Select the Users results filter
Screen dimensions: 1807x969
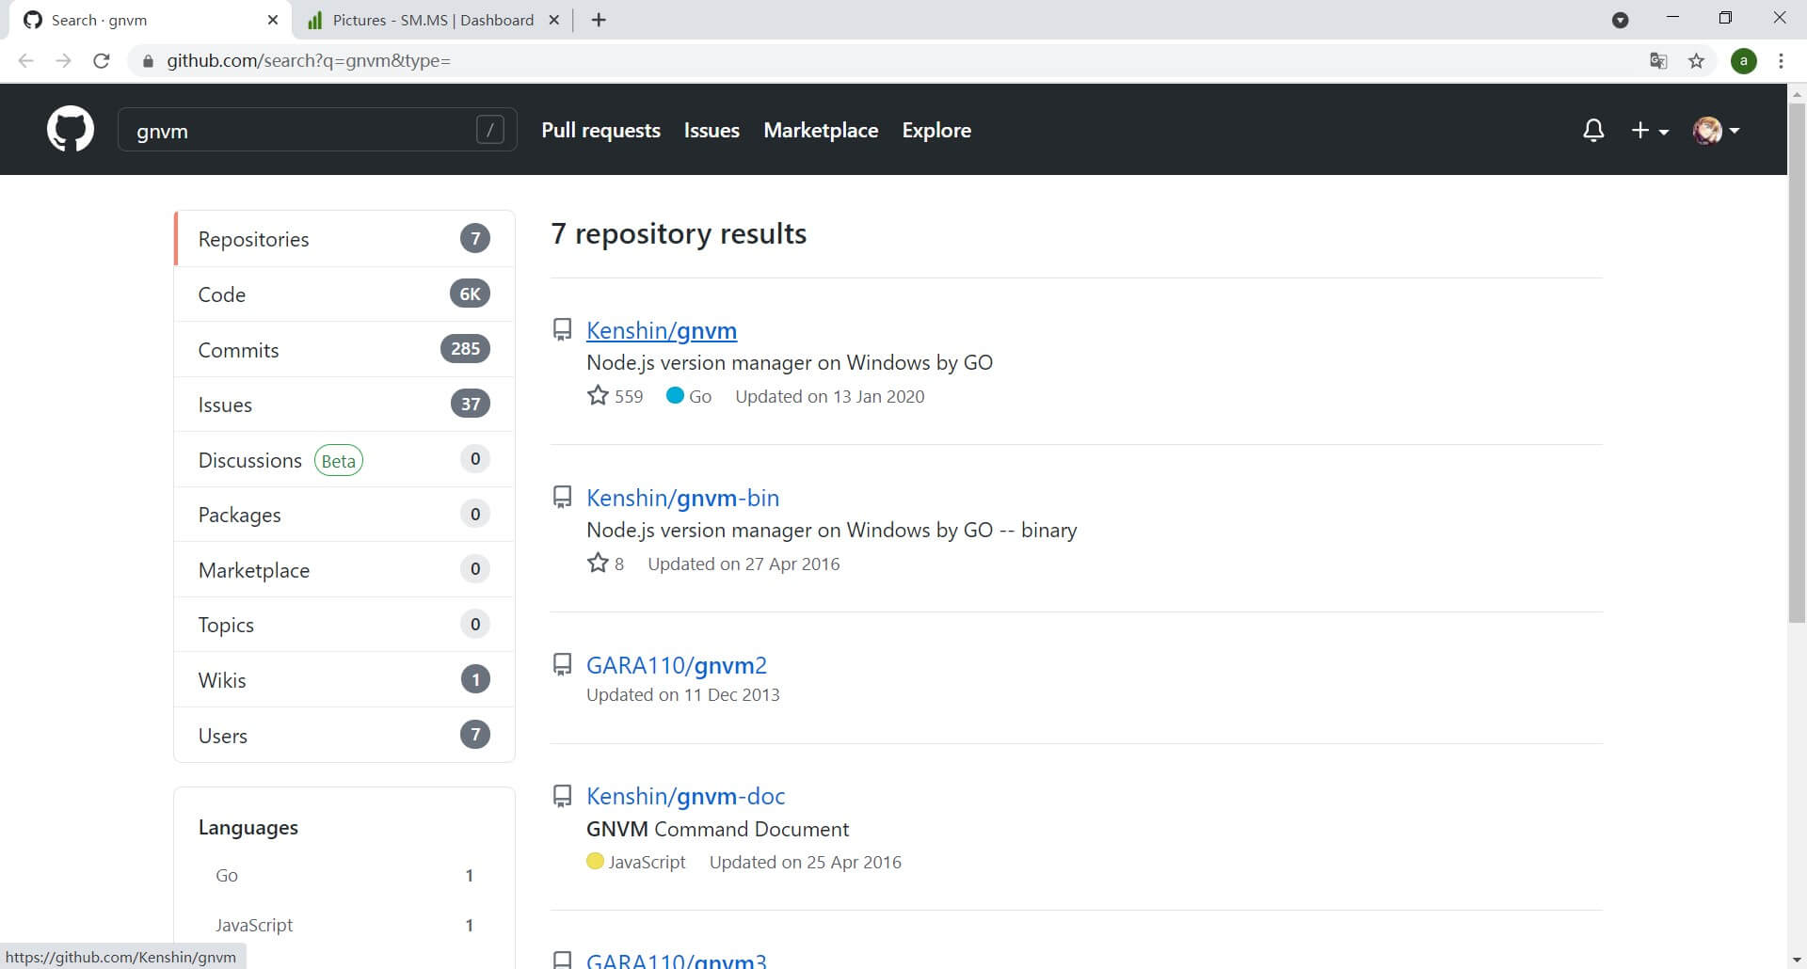344,736
